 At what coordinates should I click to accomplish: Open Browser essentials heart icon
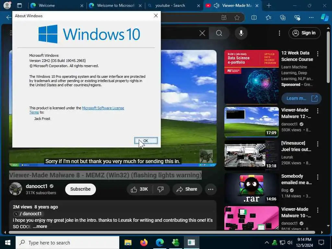click(297, 18)
